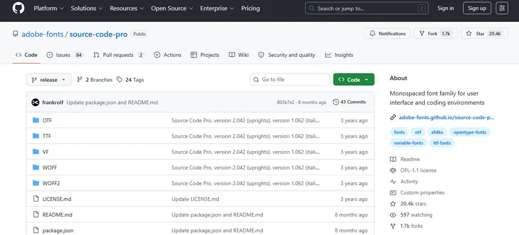
Task: Open the green Code dropdown button
Action: [354, 79]
